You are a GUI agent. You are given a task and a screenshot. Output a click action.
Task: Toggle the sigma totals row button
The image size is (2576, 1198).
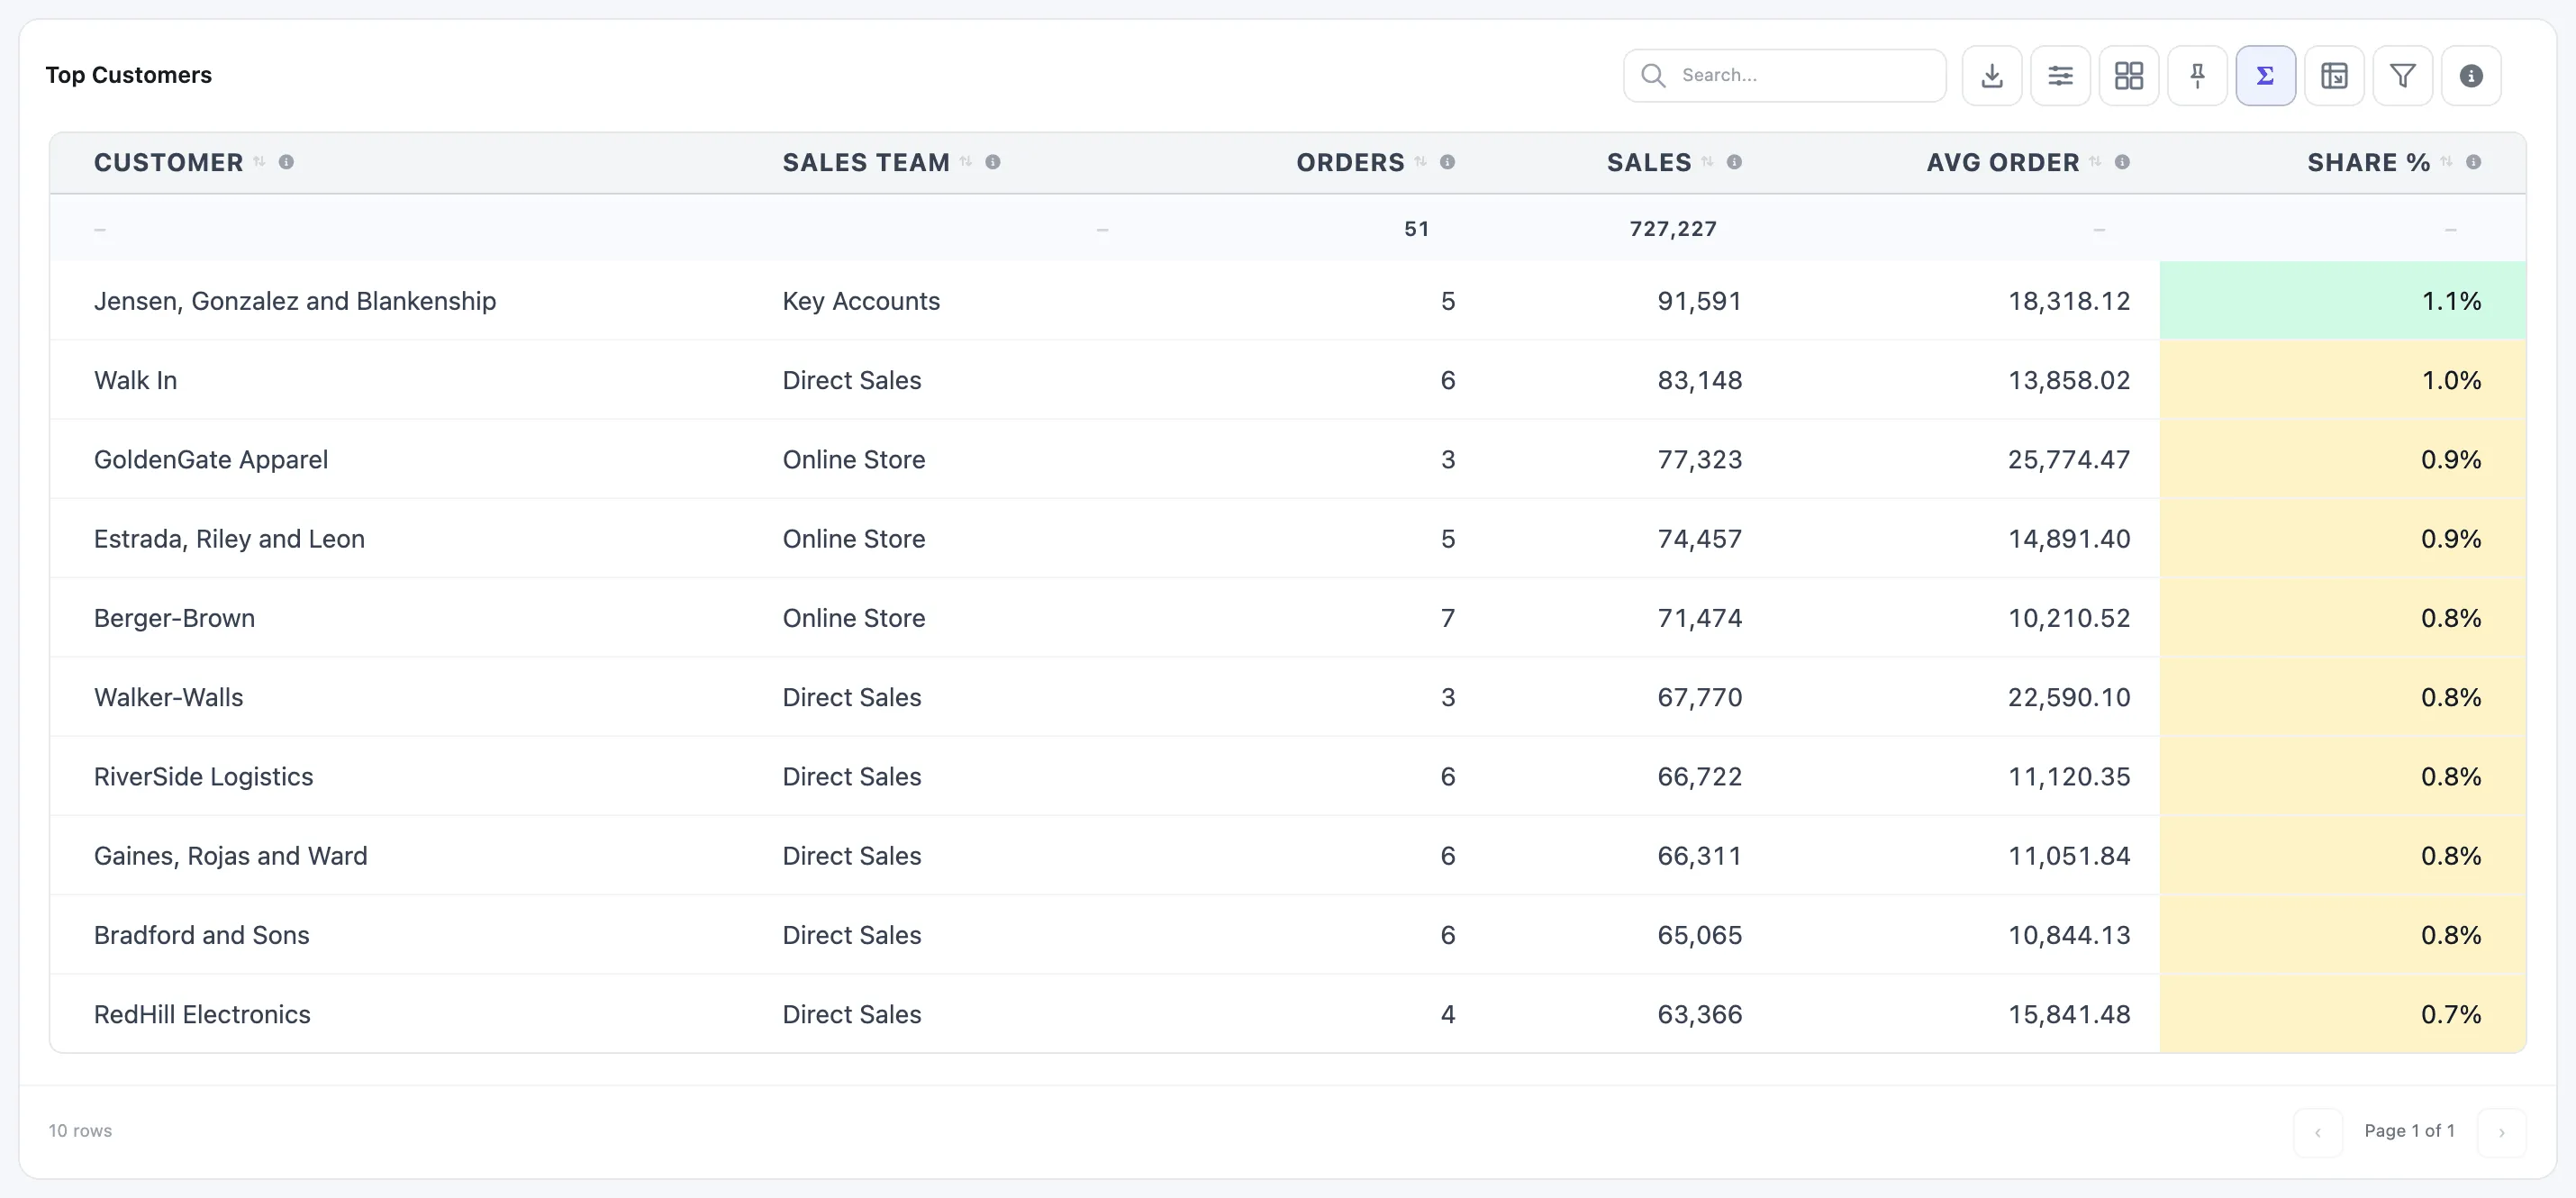coord(2265,75)
